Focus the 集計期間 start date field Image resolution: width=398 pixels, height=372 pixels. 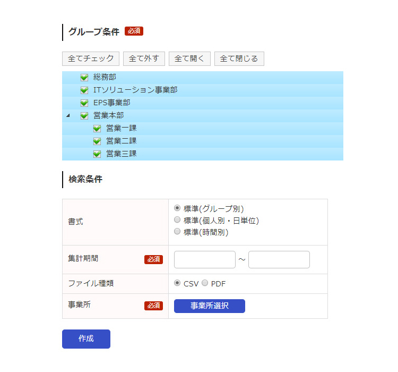(205, 260)
